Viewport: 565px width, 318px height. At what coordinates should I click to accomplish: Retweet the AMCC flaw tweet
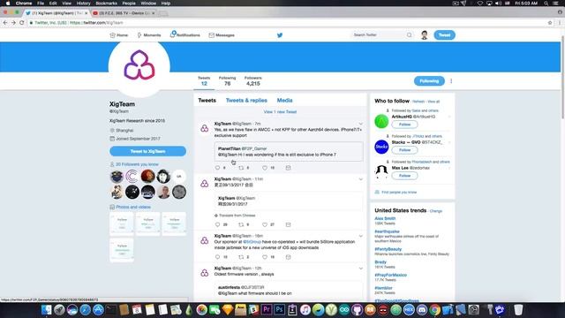click(241, 168)
